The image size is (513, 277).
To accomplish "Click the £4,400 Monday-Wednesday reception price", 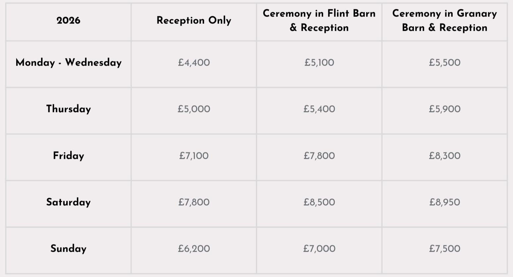I will tap(194, 63).
